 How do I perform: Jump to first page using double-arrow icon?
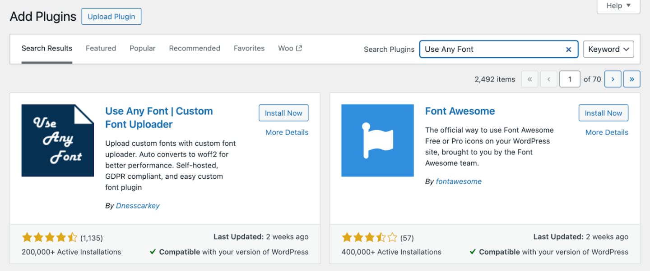coord(529,79)
